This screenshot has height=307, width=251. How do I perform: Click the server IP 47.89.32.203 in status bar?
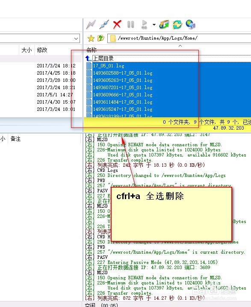(228, 128)
